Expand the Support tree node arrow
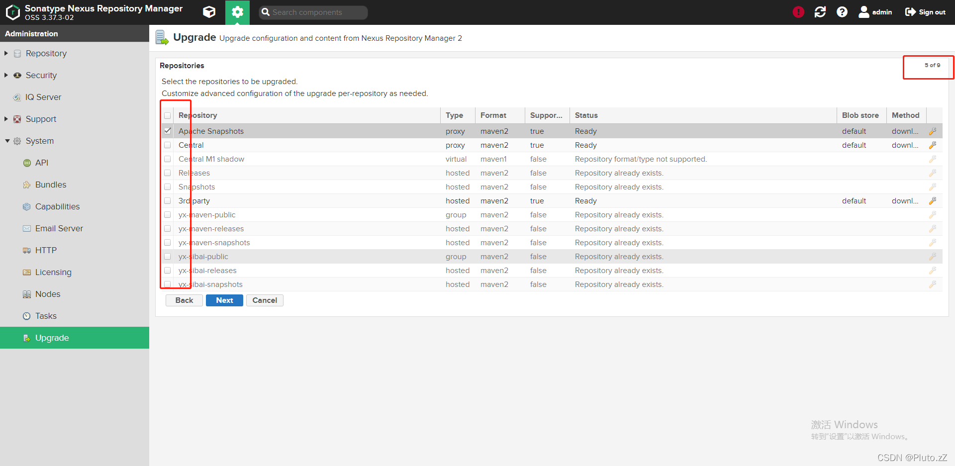 pos(6,119)
